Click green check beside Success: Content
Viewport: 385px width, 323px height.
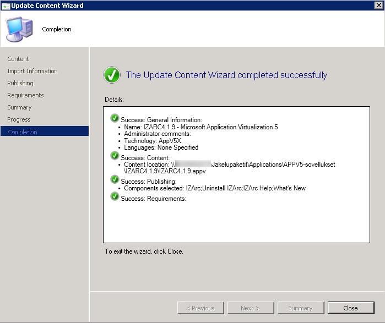pos(115,156)
